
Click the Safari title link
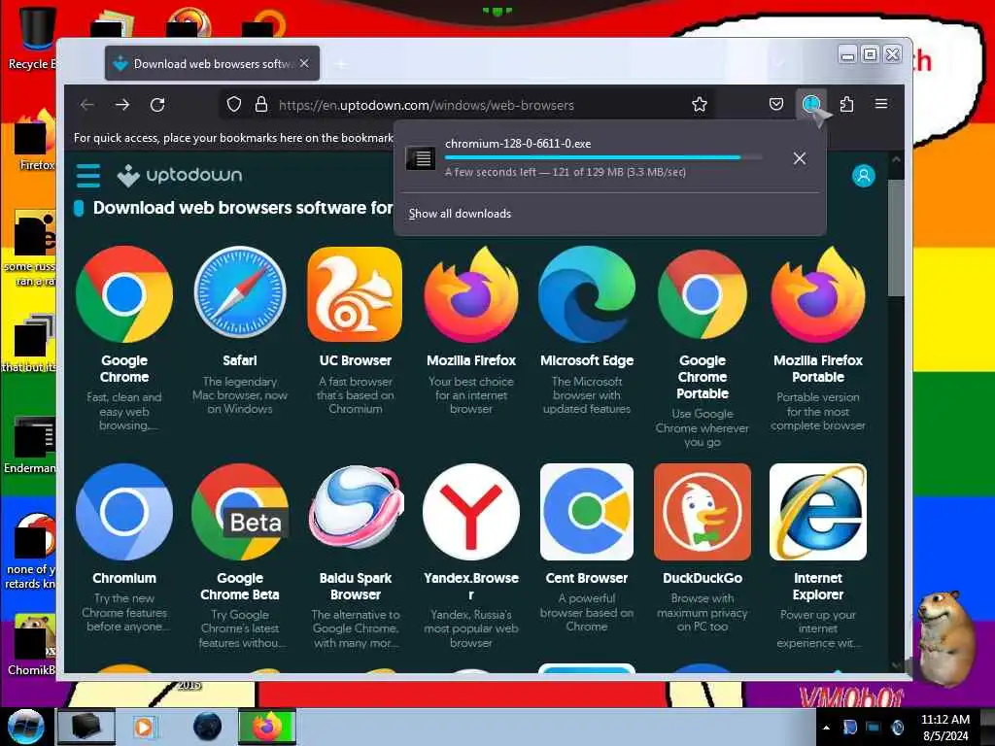[240, 360]
